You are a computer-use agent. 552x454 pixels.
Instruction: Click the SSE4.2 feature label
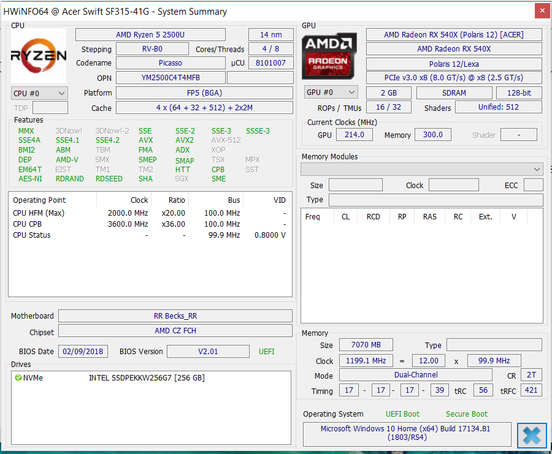click(108, 140)
